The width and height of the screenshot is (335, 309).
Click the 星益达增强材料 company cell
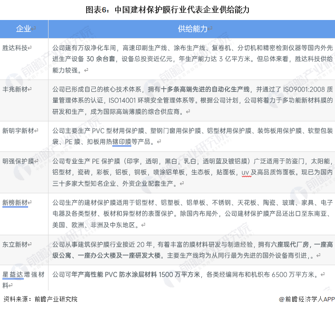click(x=24, y=278)
